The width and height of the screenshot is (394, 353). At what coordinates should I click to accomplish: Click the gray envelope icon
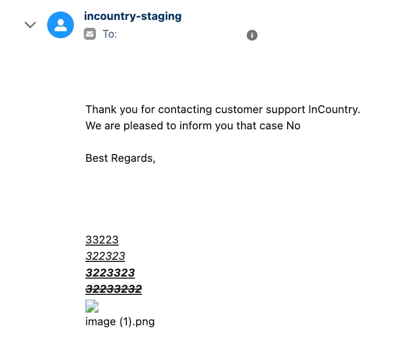pyautogui.click(x=90, y=35)
